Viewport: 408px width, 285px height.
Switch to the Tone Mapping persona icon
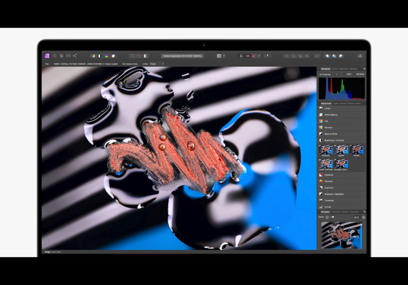(68, 55)
